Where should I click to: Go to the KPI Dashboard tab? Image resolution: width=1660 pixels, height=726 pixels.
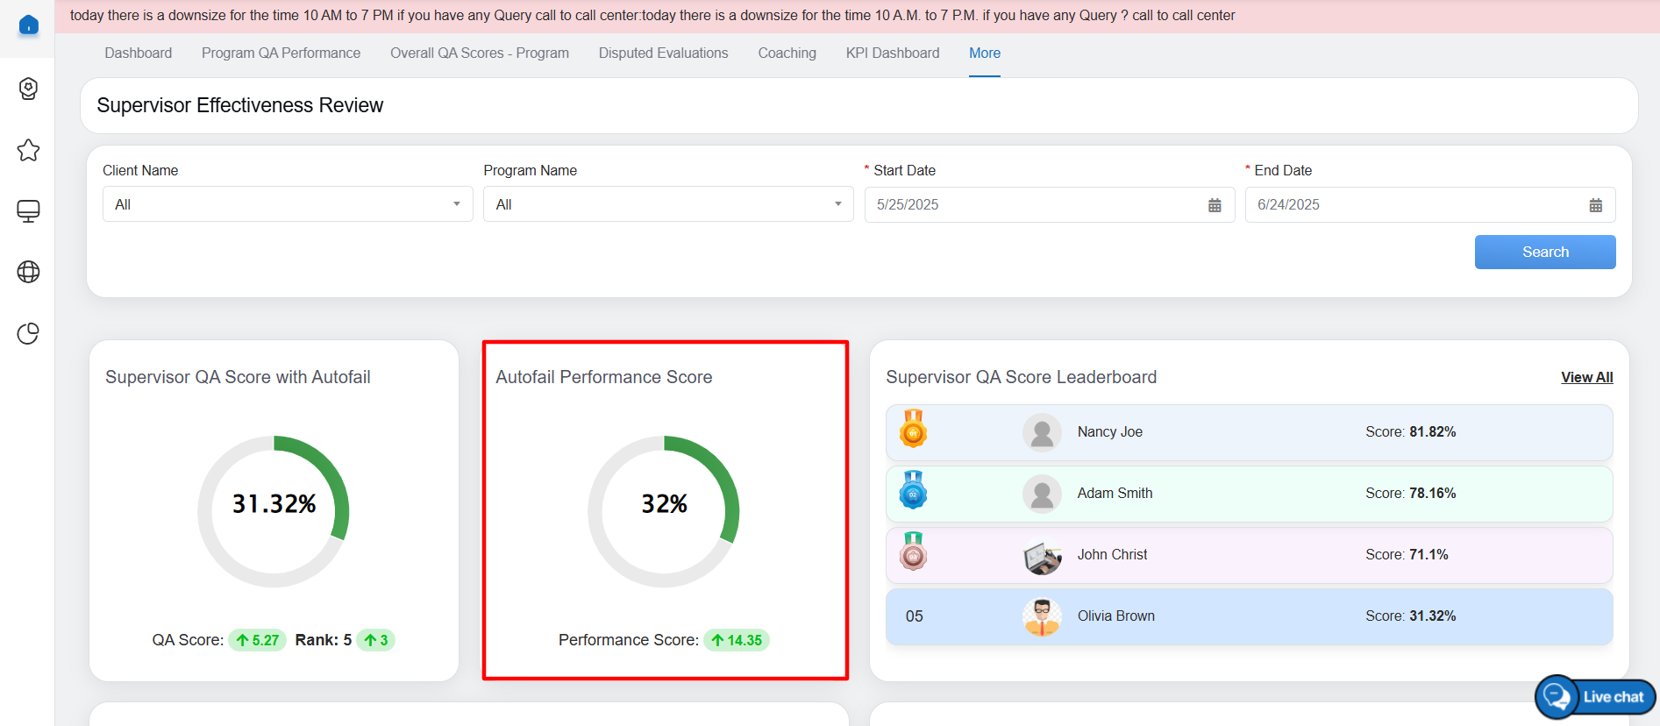pos(892,53)
